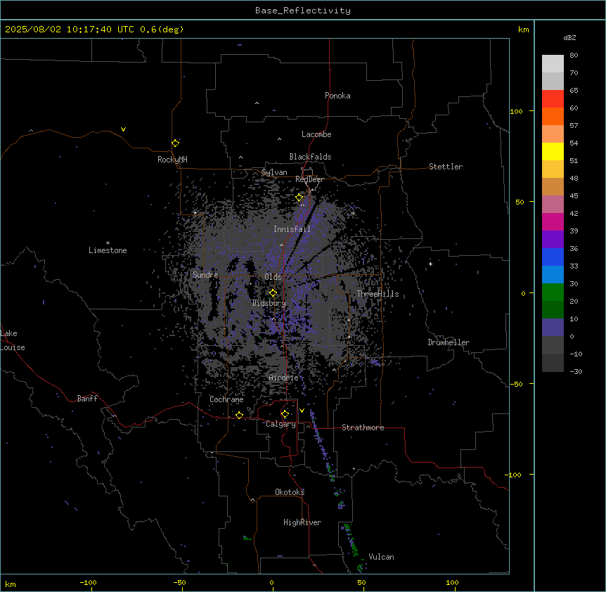Click the Airdrie city label

283,378
